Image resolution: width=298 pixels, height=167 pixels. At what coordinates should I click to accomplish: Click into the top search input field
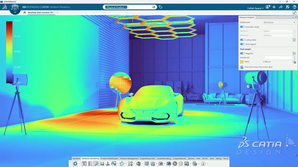pyautogui.click(x=139, y=7)
